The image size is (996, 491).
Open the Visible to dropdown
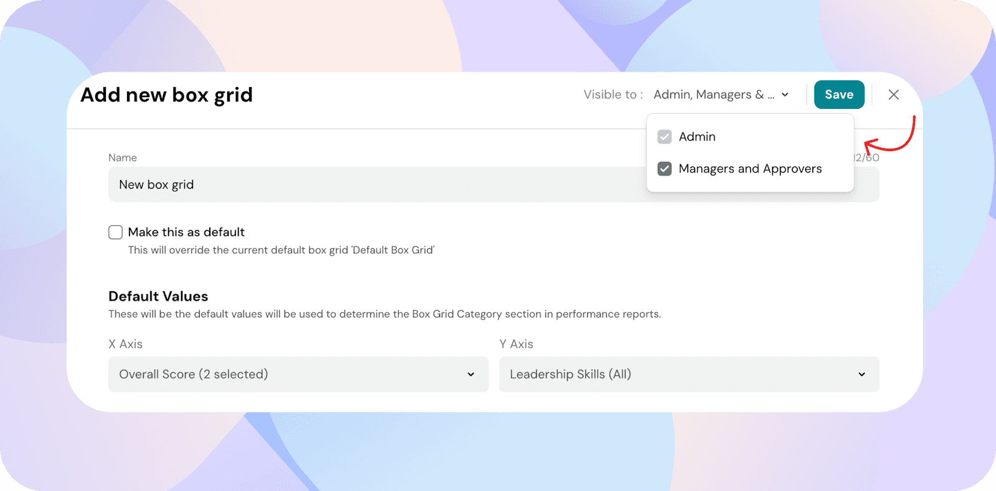pyautogui.click(x=713, y=95)
